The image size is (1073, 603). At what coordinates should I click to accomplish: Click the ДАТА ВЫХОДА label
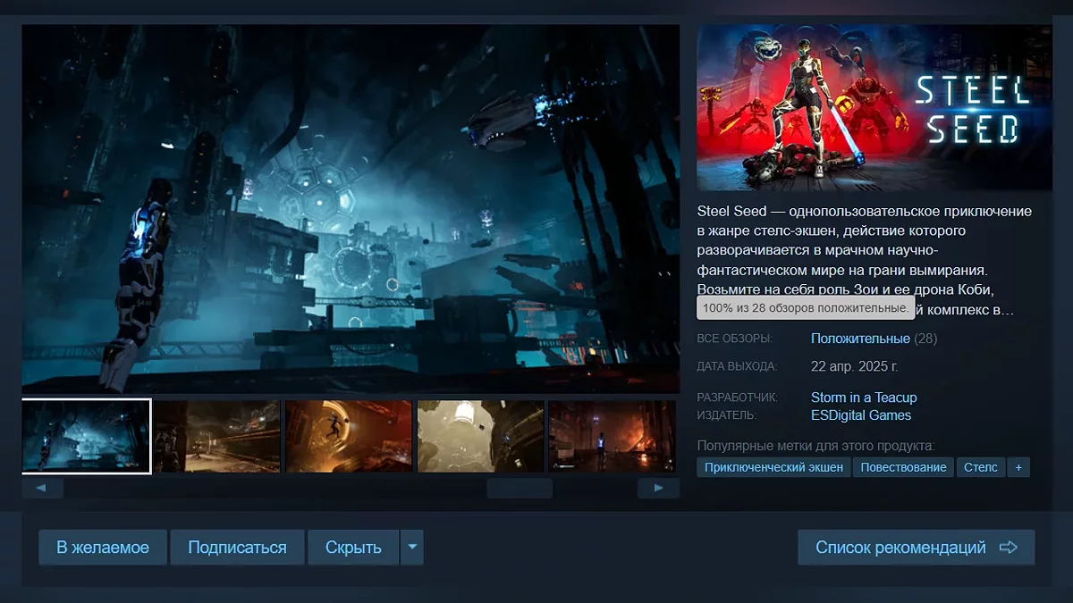click(x=737, y=366)
